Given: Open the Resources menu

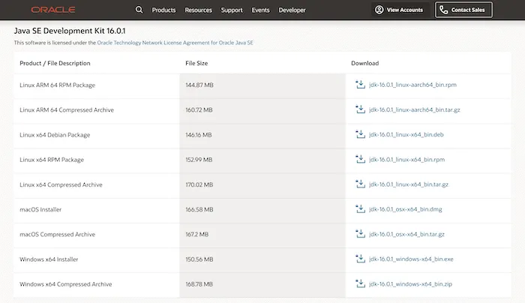Looking at the screenshot, I should click(x=198, y=10).
